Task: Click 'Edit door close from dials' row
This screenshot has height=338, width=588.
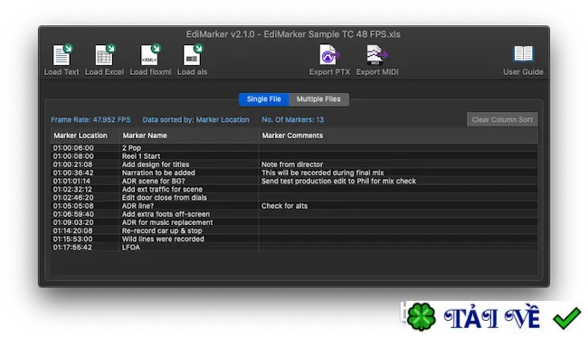Action: (294, 198)
